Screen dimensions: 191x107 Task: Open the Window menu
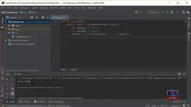coord(92,8)
